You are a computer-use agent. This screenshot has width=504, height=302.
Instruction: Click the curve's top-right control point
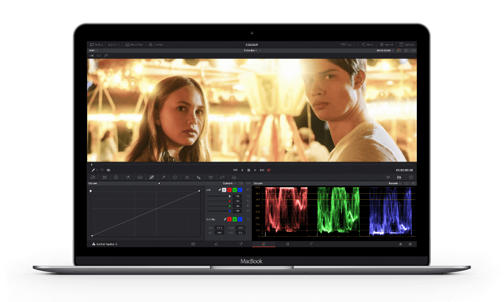(x=199, y=191)
